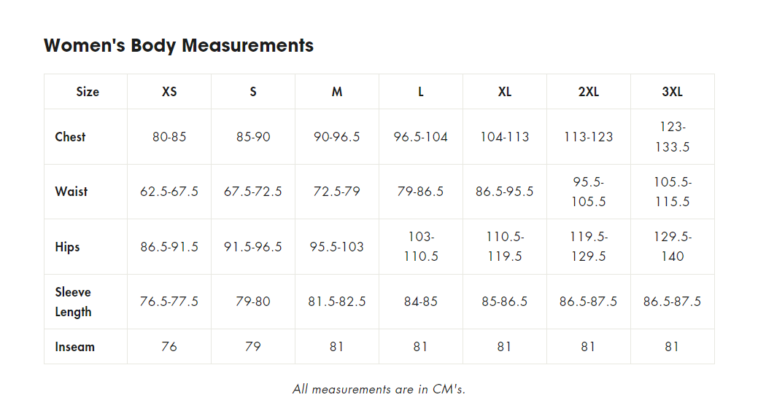766x408 pixels.
Task: Select the inseam value 76 for XS
Action: pos(169,347)
